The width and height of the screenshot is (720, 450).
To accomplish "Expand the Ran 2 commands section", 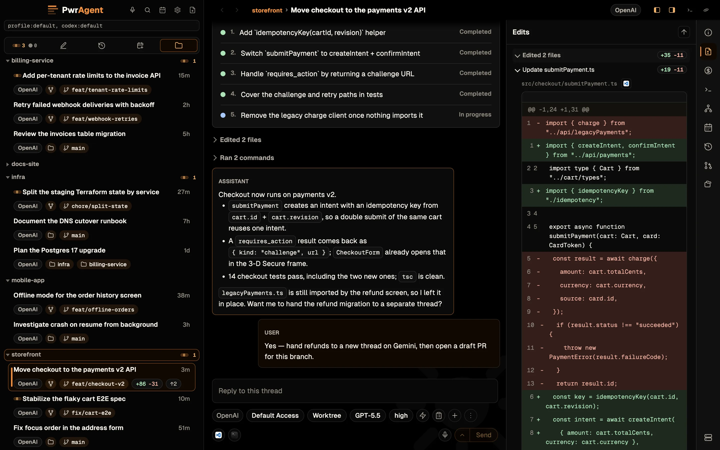I will point(244,158).
